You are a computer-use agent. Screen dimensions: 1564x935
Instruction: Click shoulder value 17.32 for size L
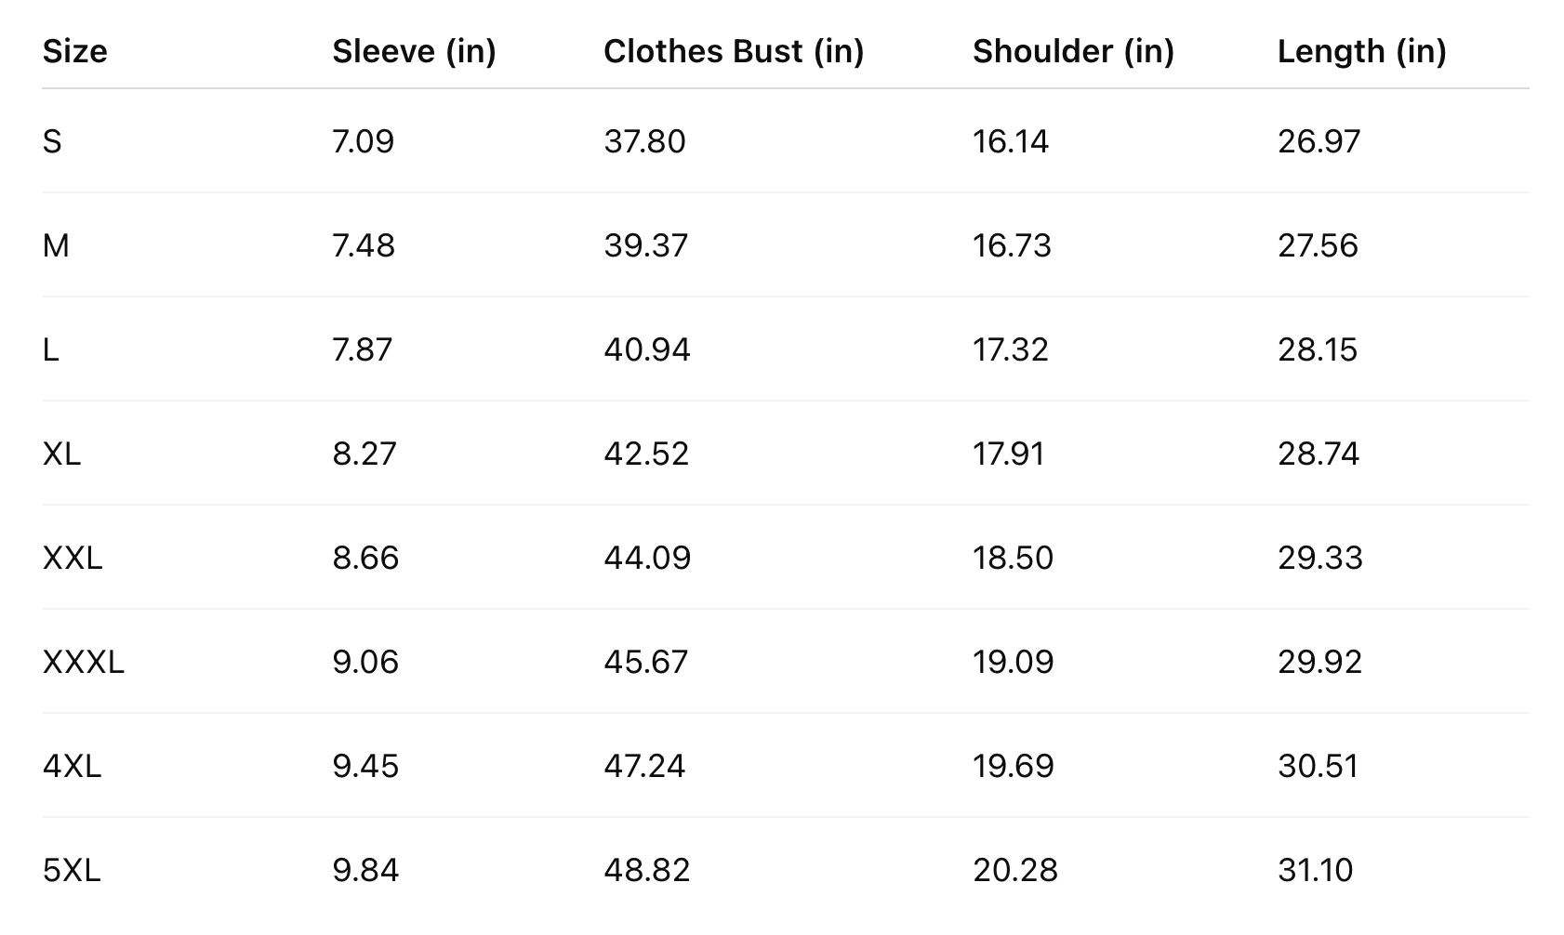tap(1010, 349)
